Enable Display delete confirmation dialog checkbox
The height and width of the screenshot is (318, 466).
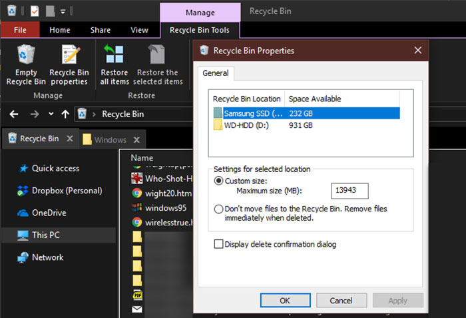219,245
